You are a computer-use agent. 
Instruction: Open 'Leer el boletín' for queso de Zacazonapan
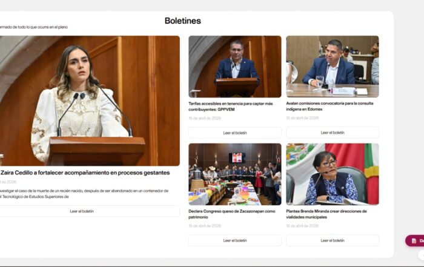click(x=235, y=240)
